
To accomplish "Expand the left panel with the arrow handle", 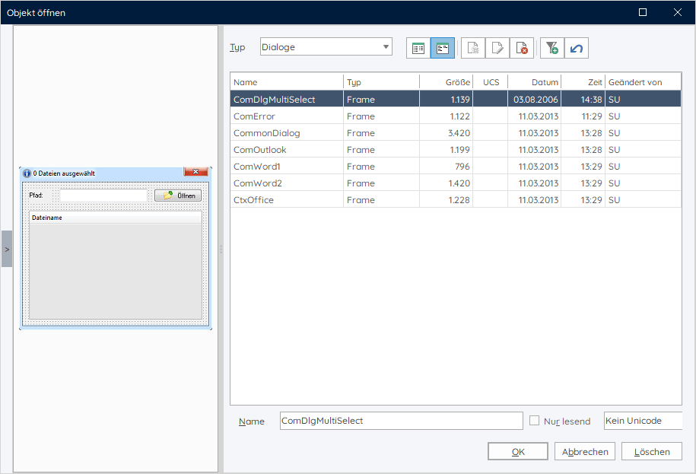I will coord(7,249).
